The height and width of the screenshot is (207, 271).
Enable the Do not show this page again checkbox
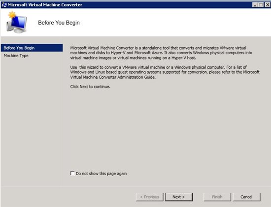[72, 173]
